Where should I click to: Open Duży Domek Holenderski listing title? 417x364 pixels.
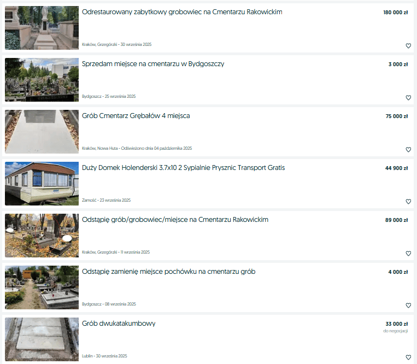pos(183,168)
